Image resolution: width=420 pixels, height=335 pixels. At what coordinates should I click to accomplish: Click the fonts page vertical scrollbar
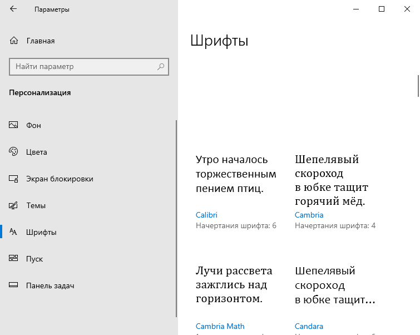point(418,86)
